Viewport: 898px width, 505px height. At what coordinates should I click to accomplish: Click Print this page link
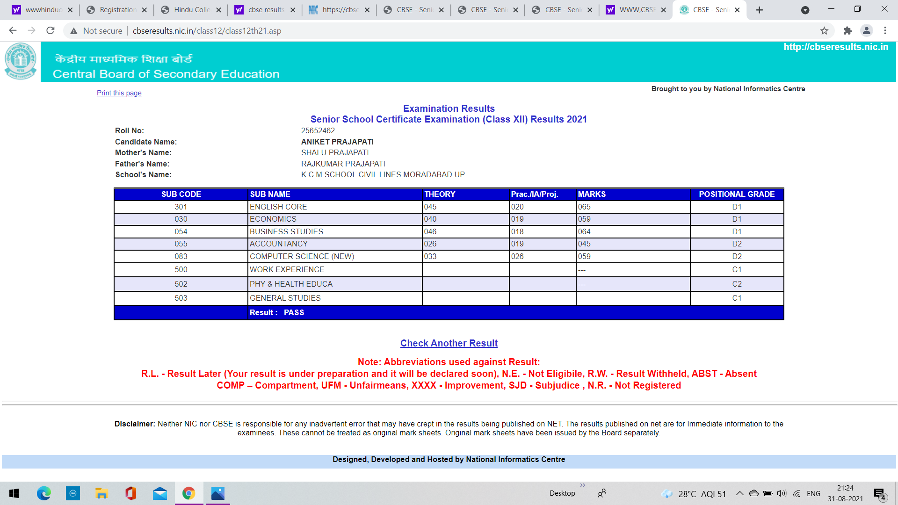[119, 93]
